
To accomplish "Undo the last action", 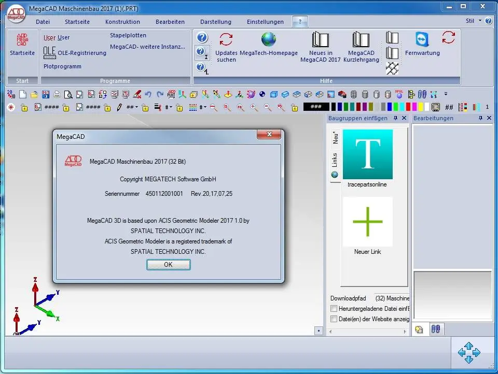I will pos(148,94).
